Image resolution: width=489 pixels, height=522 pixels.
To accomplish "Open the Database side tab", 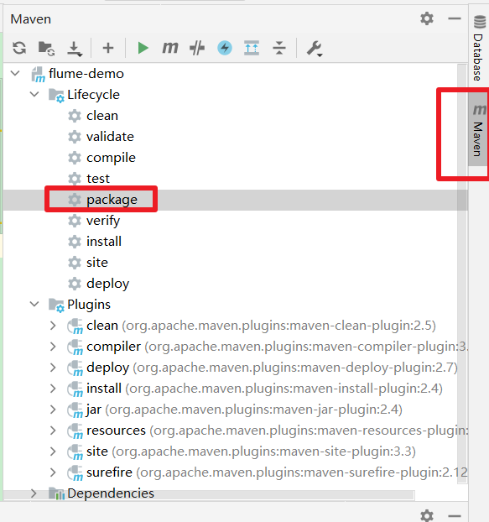I will [479, 48].
